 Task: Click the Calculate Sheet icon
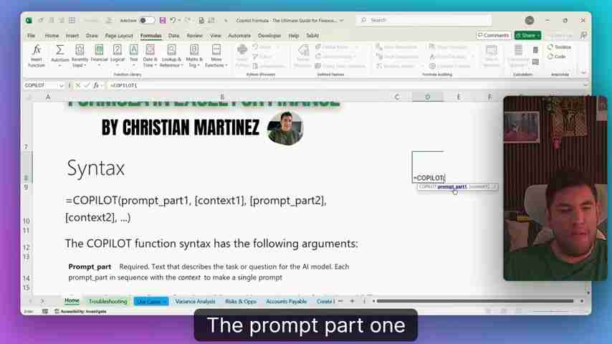535,62
